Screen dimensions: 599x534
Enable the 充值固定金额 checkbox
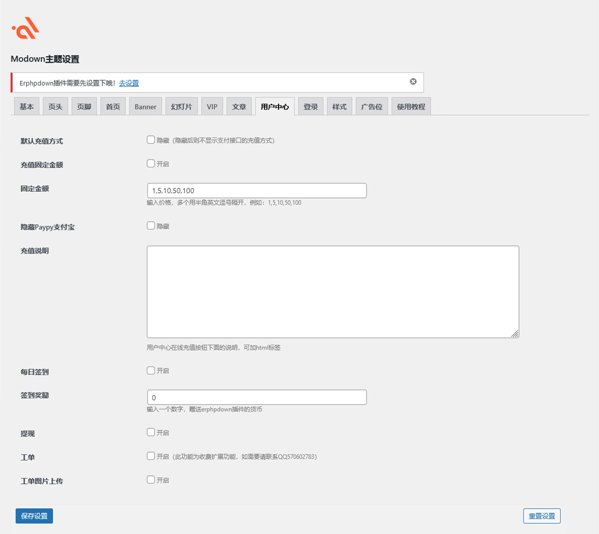[x=151, y=164]
